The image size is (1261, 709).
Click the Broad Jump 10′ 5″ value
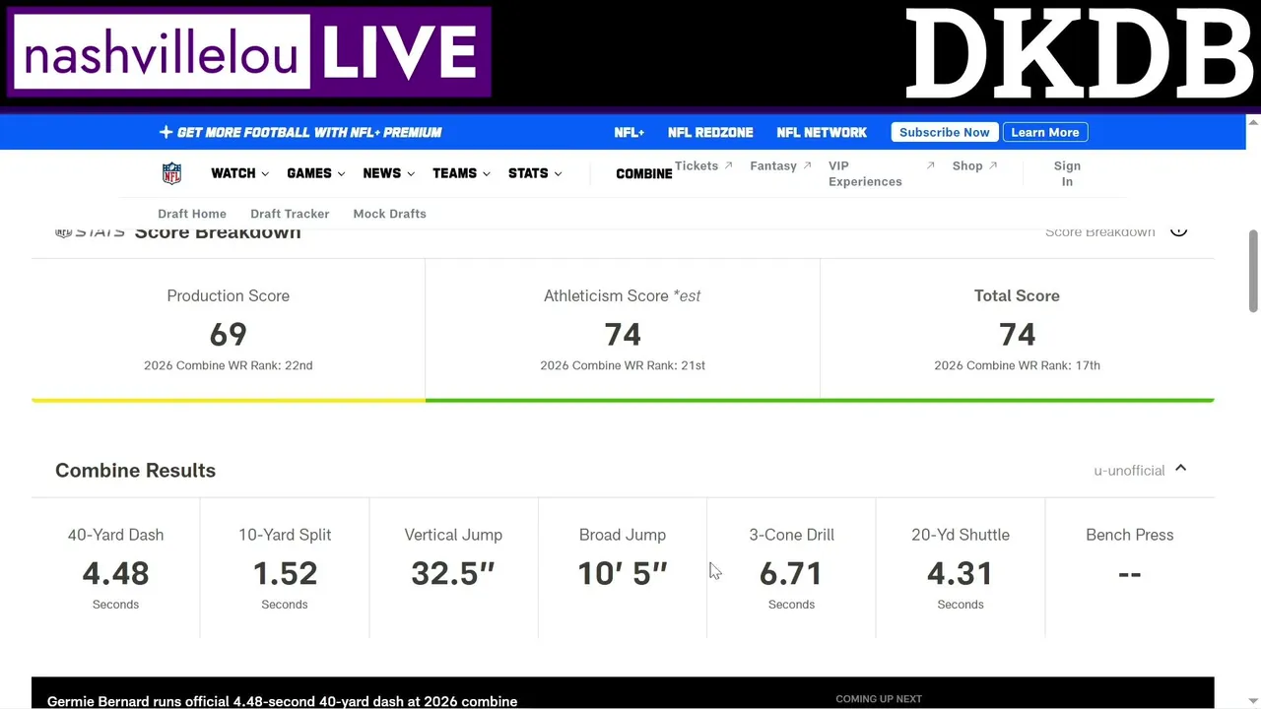pos(623,573)
